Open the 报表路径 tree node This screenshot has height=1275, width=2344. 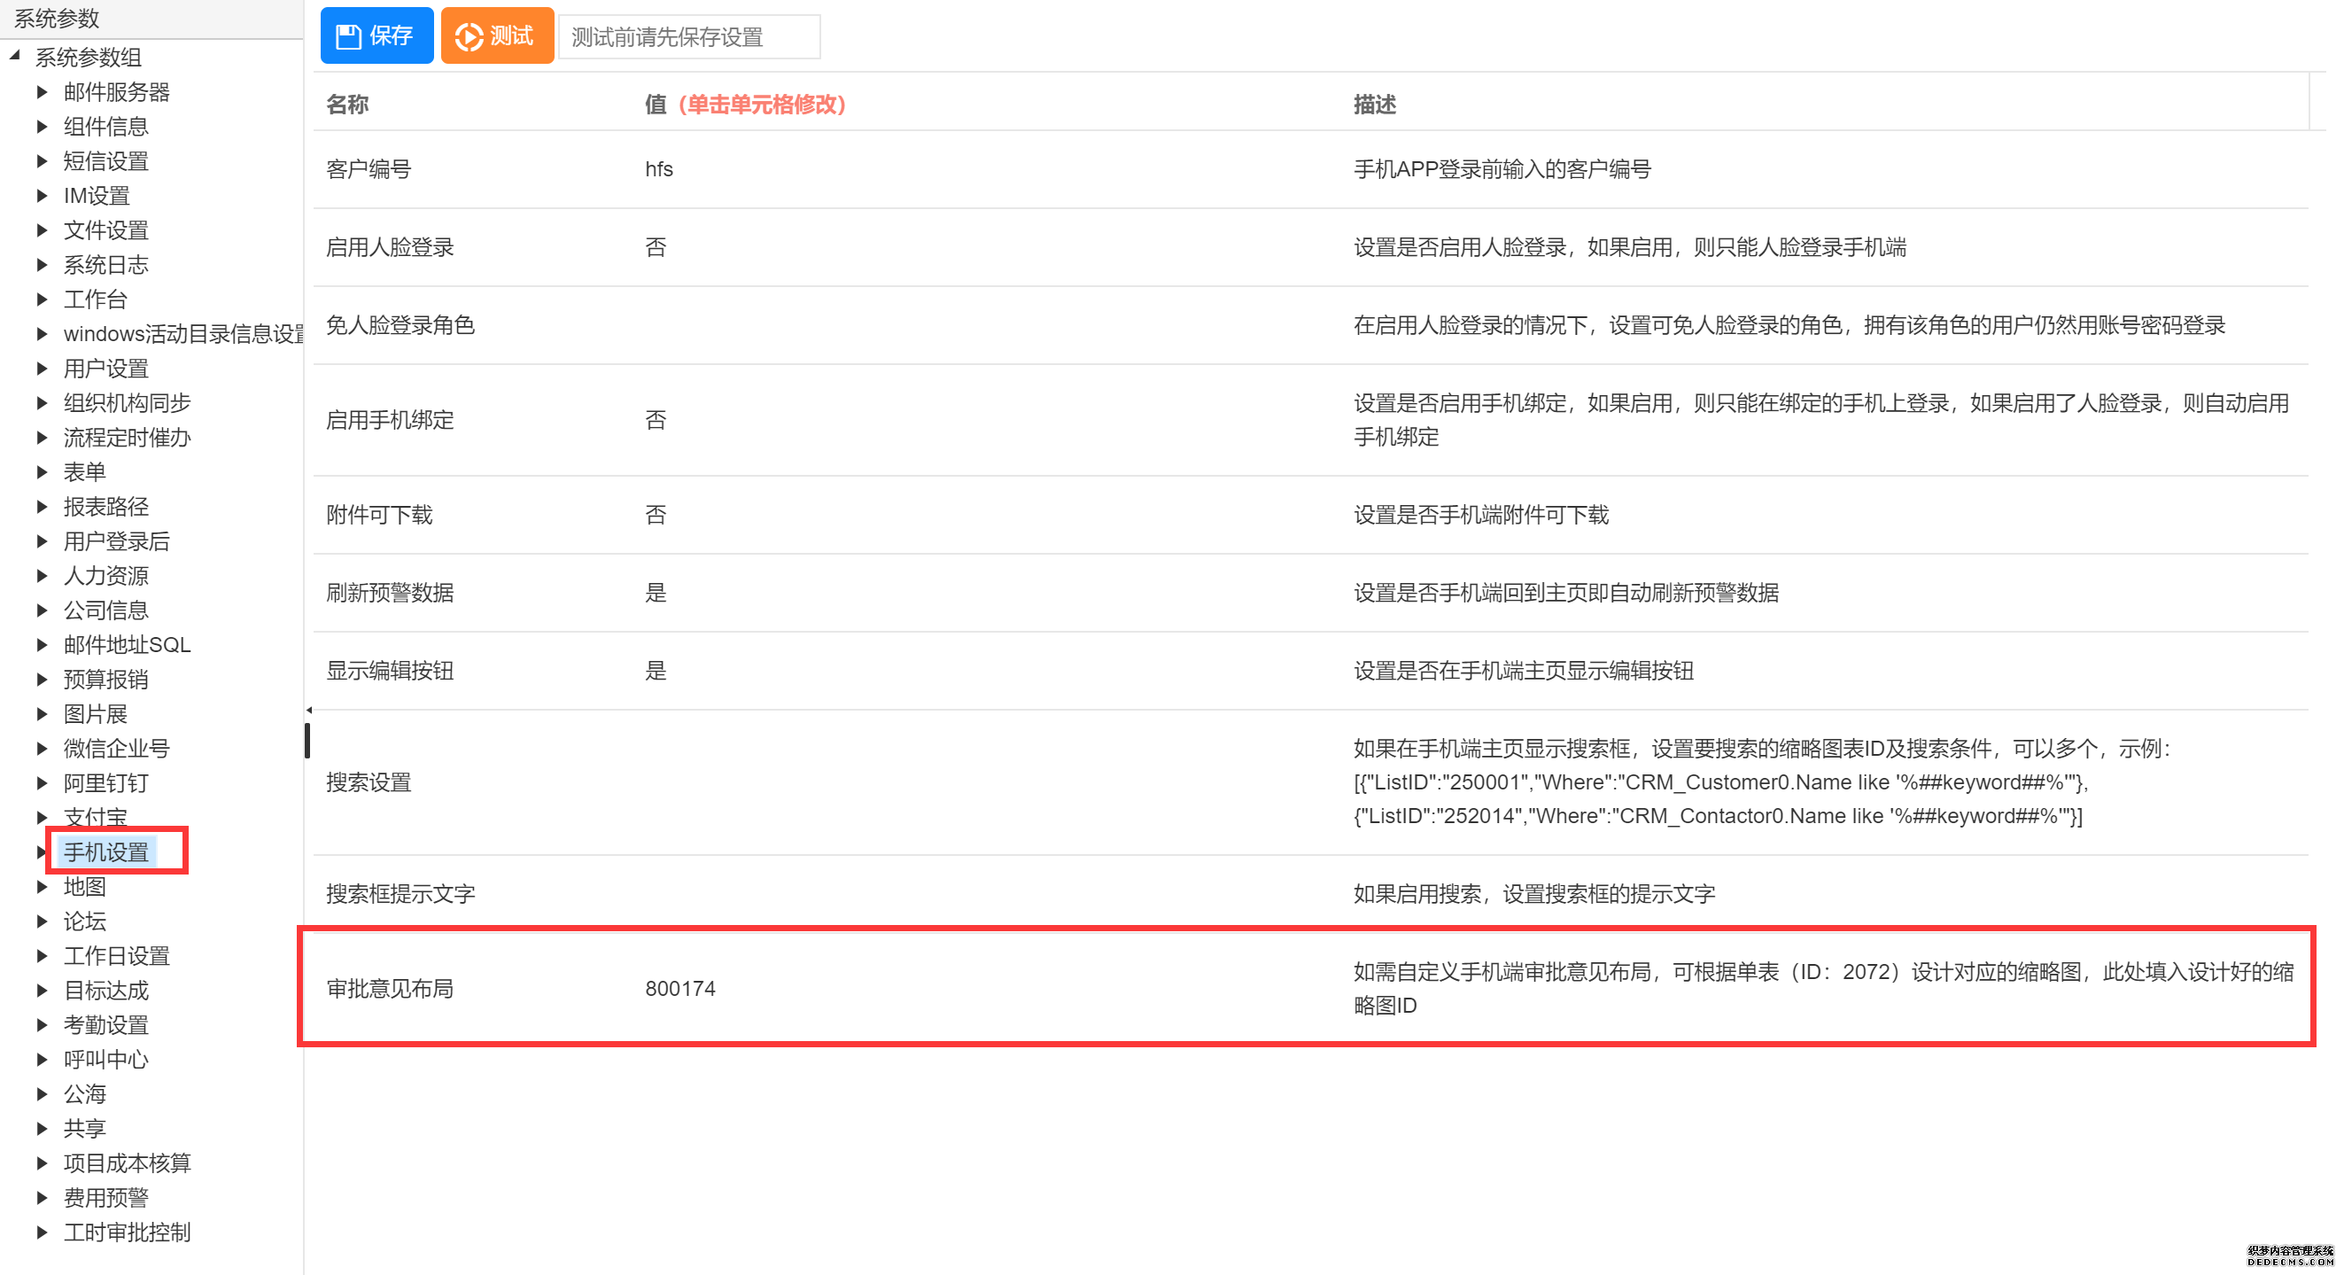[x=106, y=507]
